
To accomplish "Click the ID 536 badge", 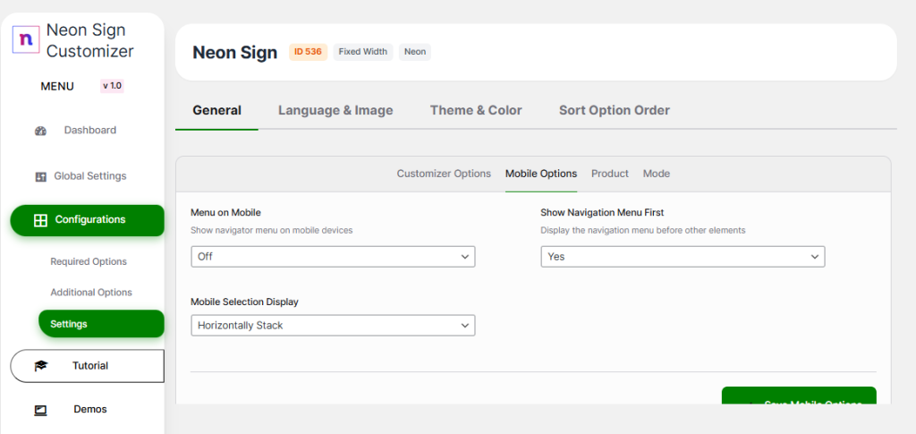I will click(308, 52).
